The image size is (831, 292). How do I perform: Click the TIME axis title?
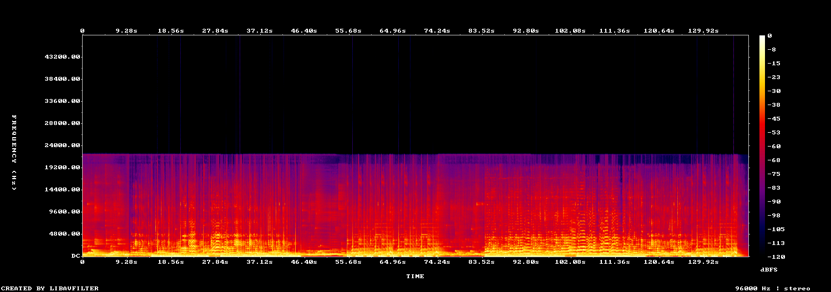(415, 276)
